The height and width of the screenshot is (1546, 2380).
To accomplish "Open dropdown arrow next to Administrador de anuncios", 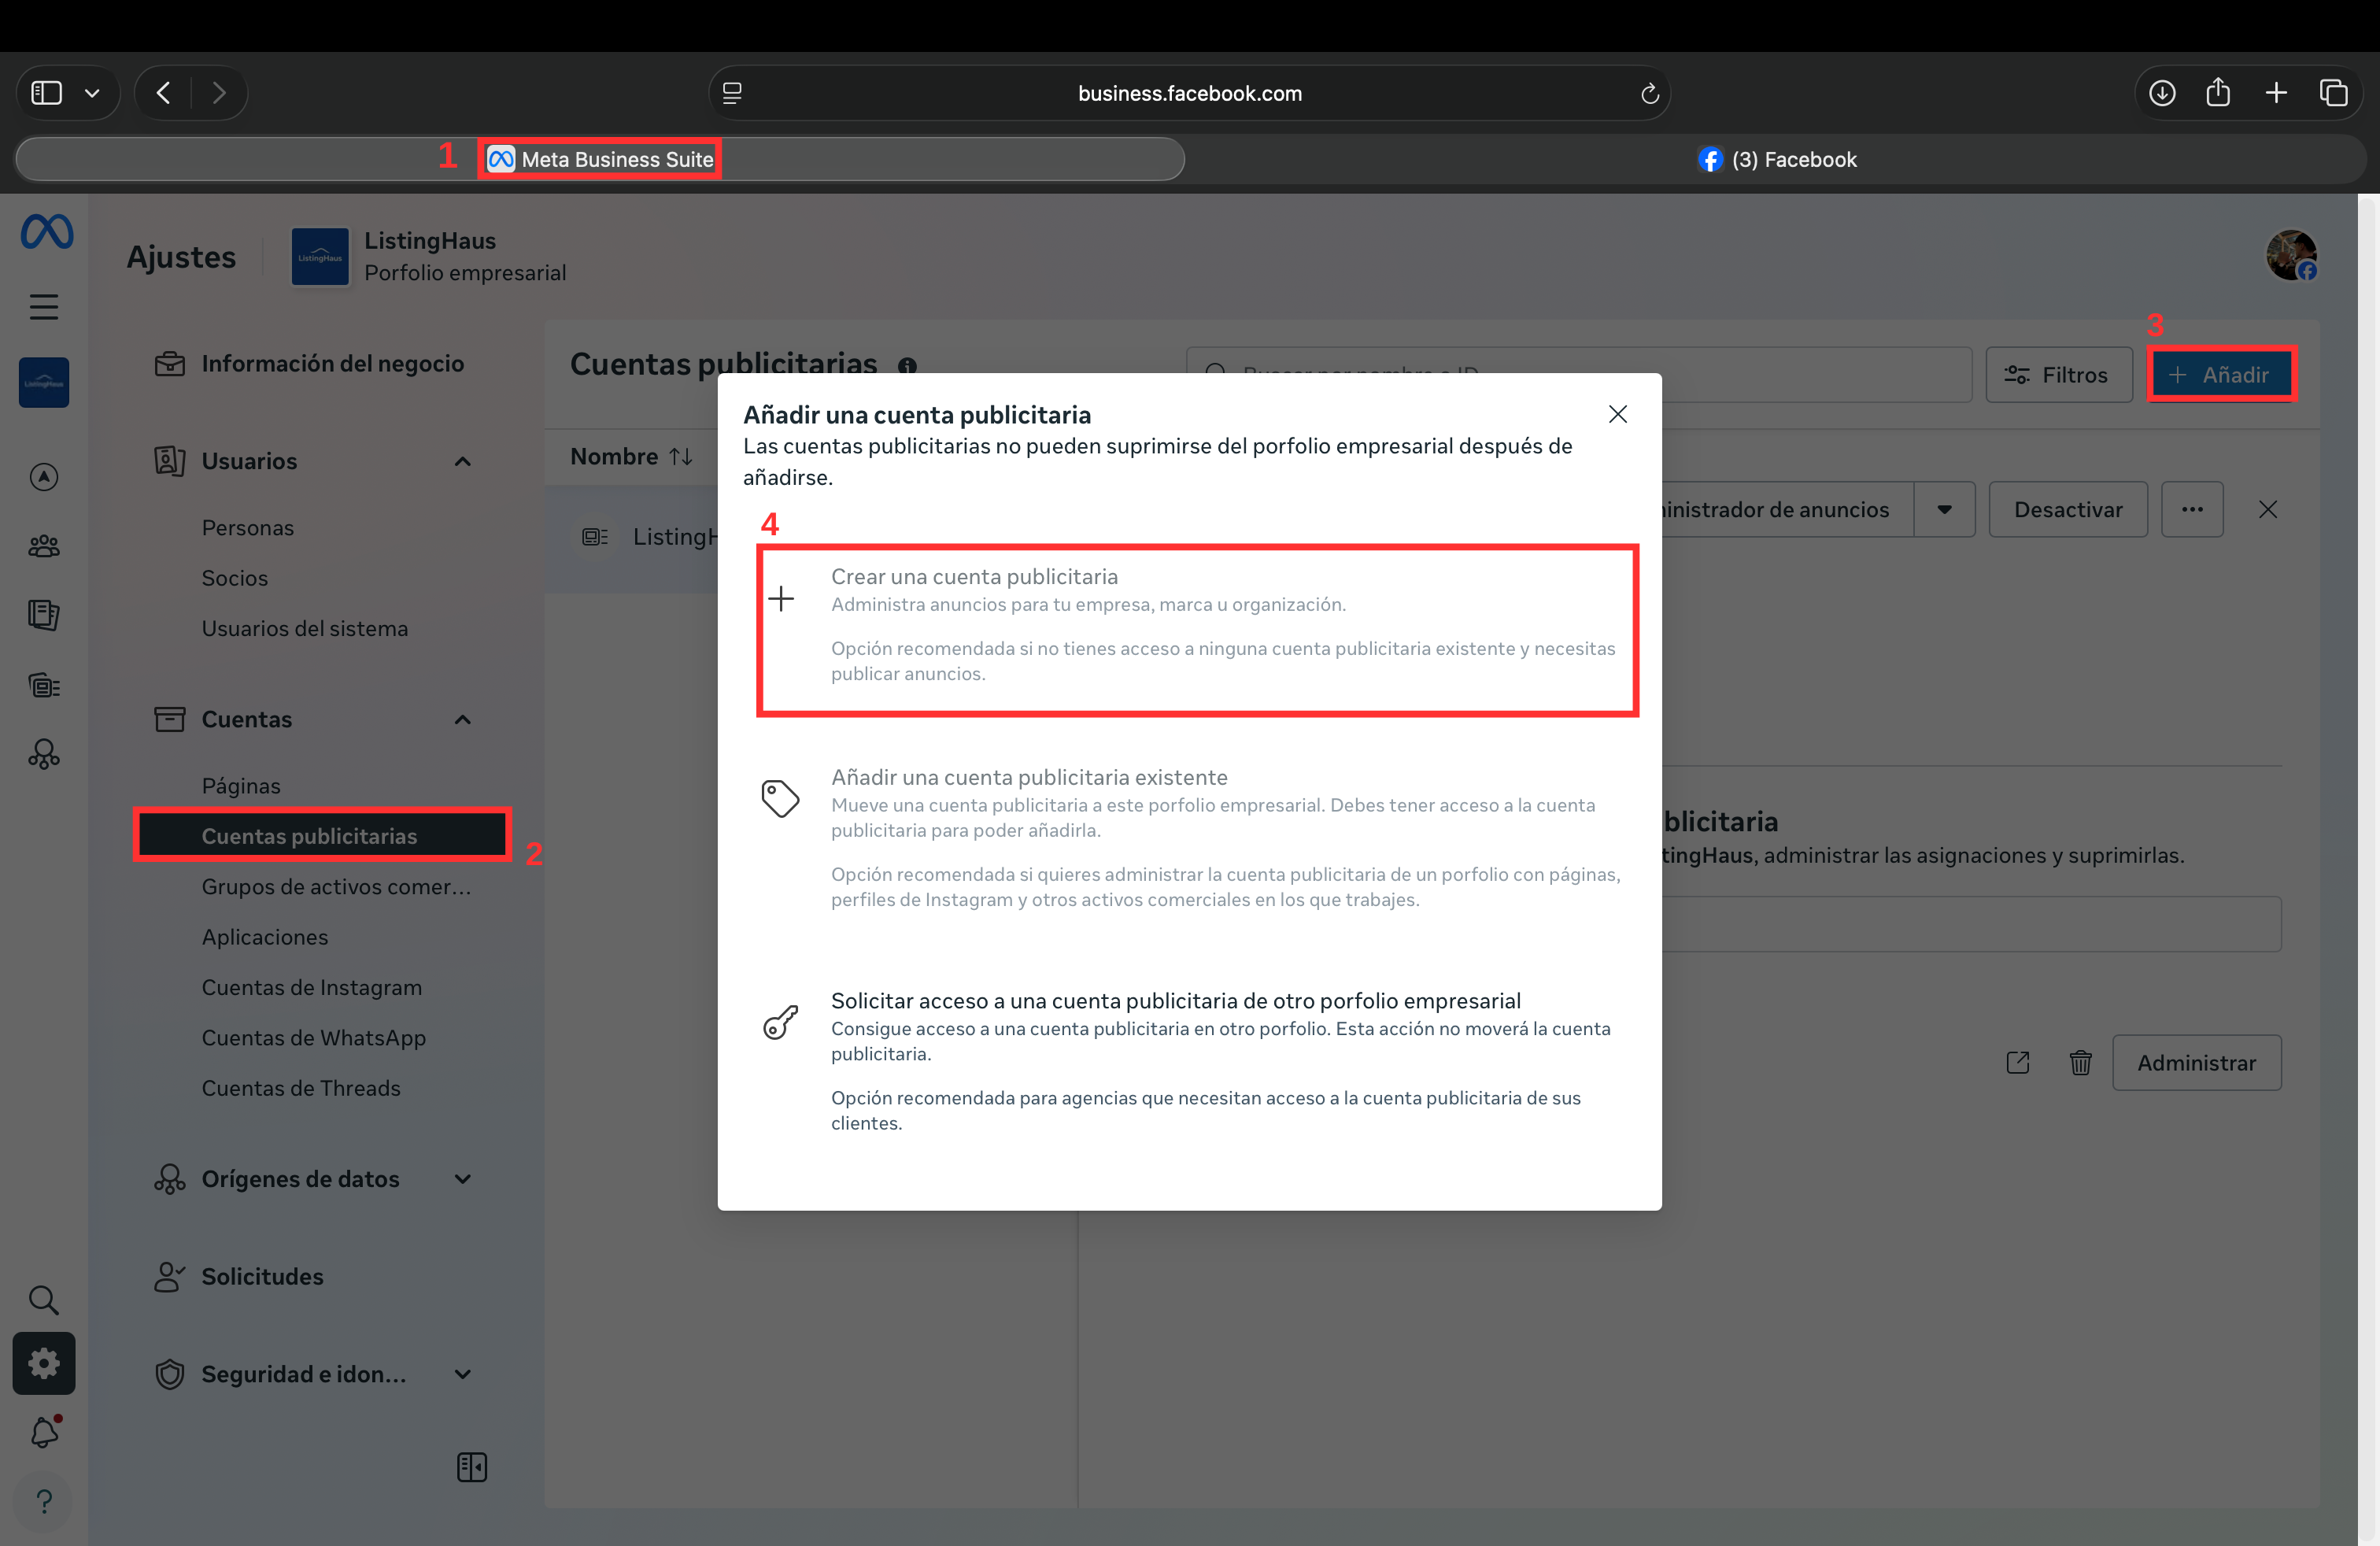I will (1944, 509).
